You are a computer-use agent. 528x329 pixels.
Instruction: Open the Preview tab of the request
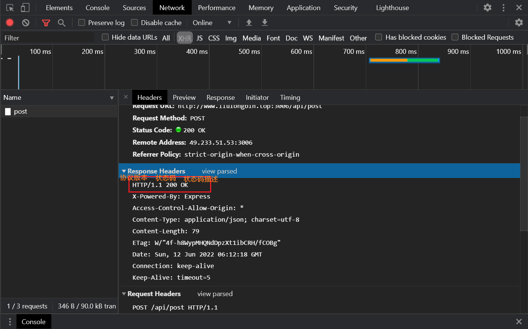point(184,98)
